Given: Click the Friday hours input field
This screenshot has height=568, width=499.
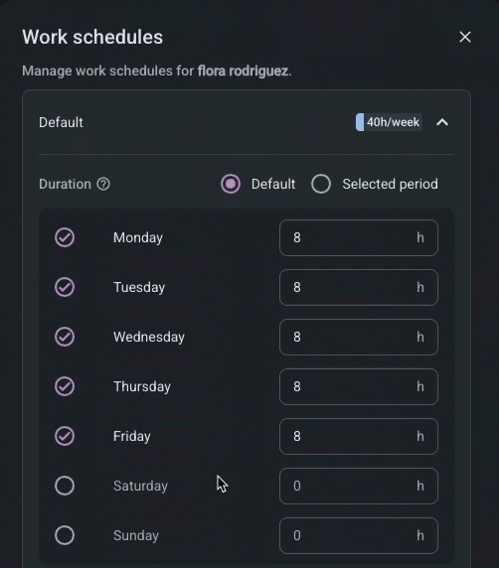Looking at the screenshot, I should click(x=359, y=436).
